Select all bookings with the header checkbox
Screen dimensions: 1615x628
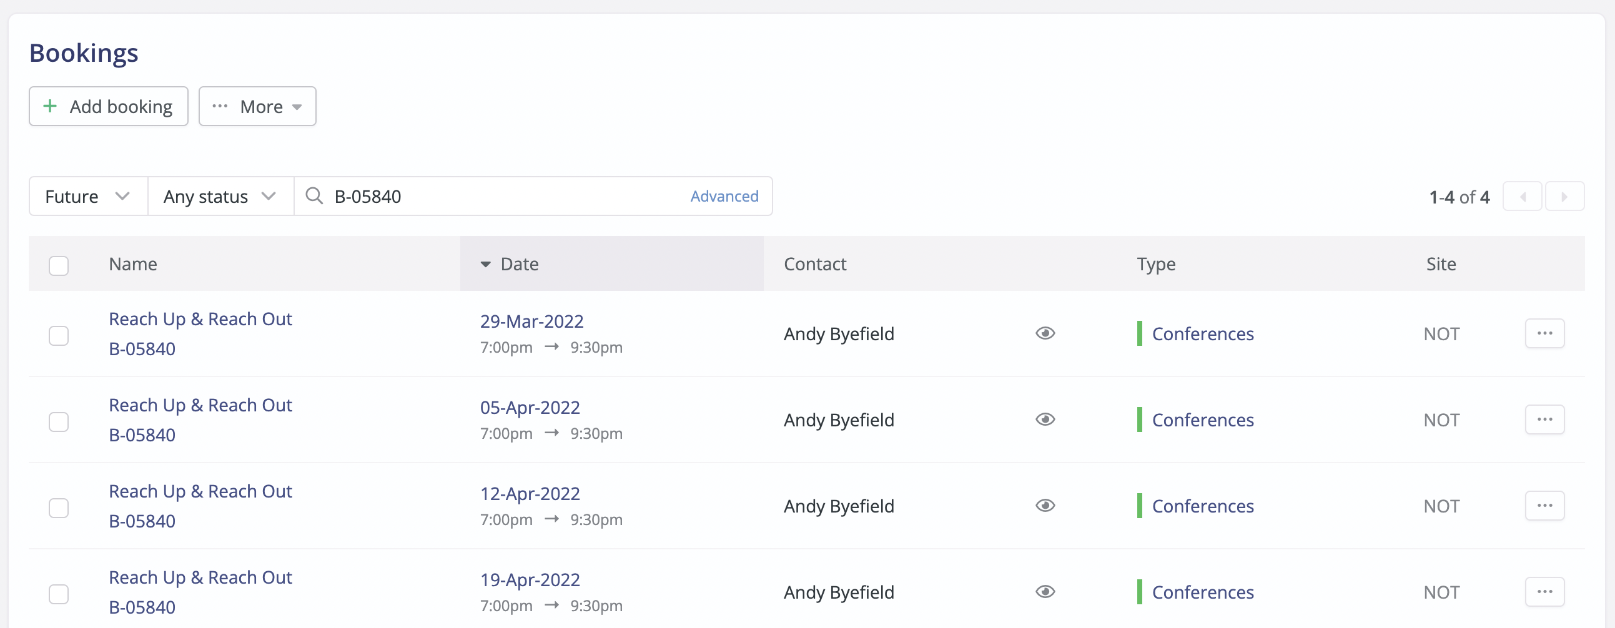[58, 265]
